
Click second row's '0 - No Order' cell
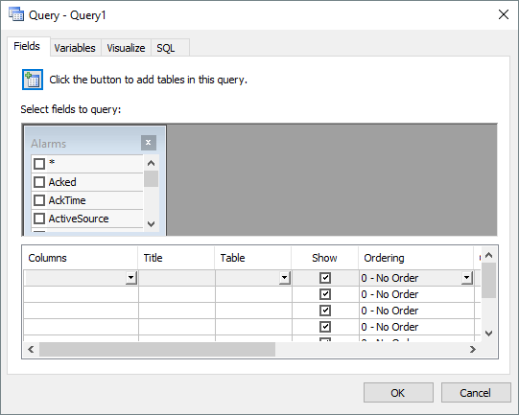416,294
